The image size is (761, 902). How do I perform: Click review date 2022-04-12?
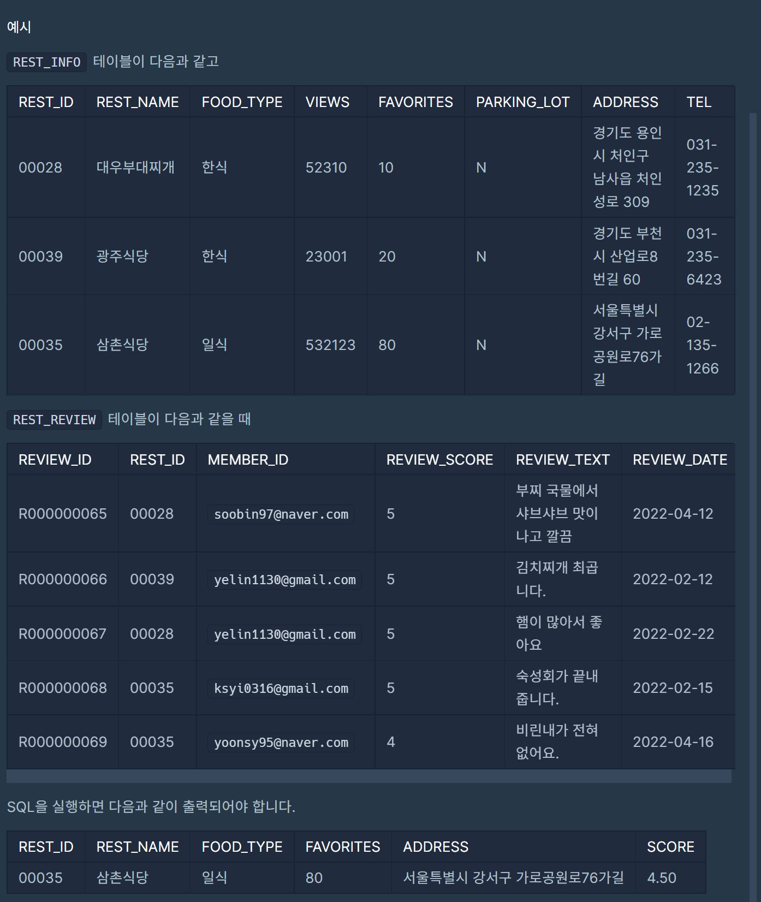(x=673, y=514)
